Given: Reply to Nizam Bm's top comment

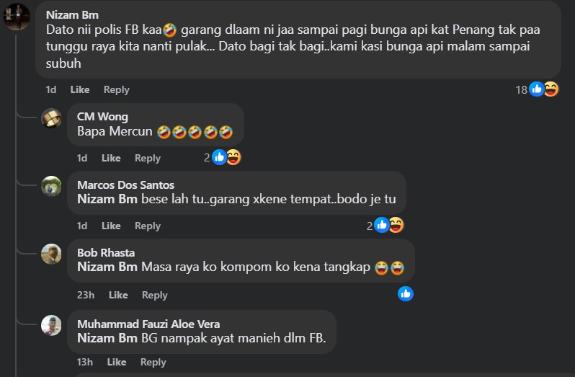Looking at the screenshot, I should coord(116,89).
